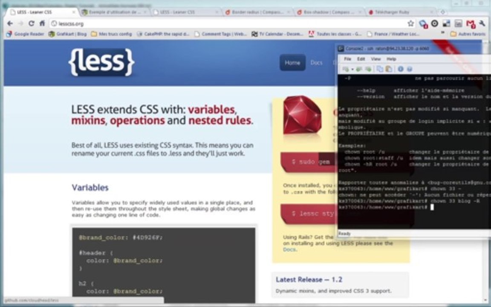Open a new Console2 tab icon

346,69
